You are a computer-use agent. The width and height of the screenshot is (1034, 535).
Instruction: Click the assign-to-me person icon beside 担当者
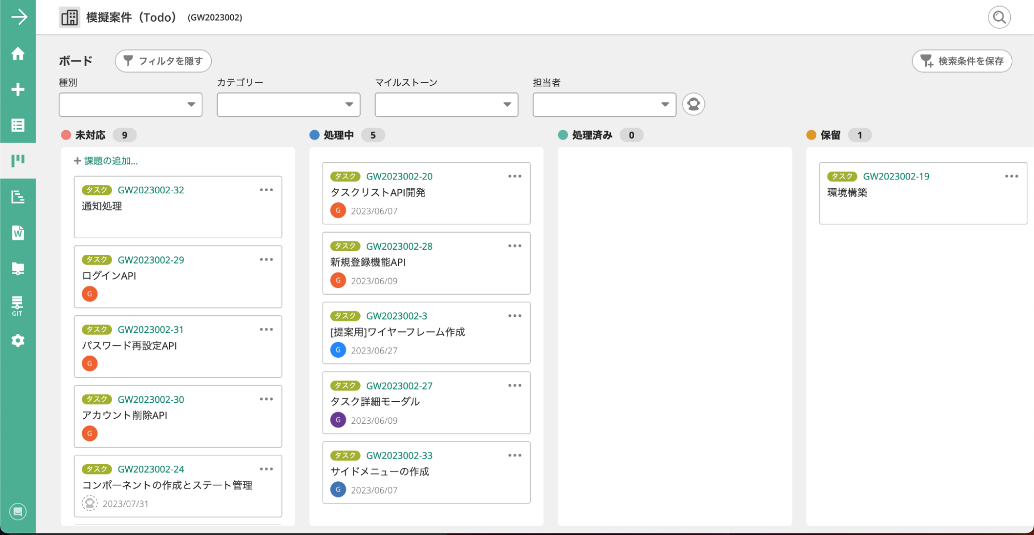coord(693,104)
